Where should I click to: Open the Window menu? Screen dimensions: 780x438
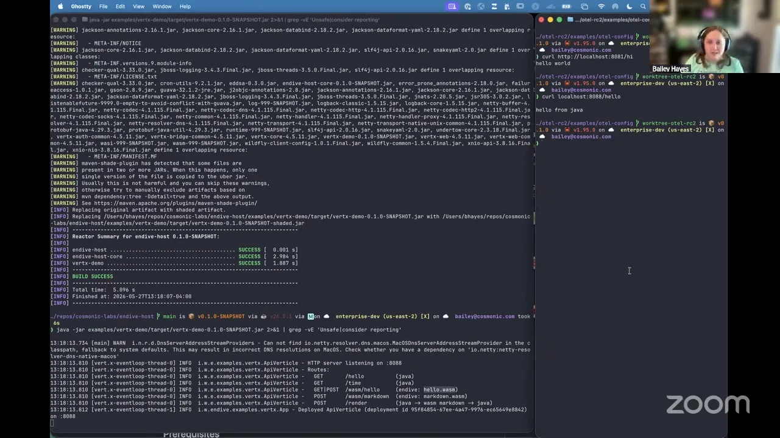162,6
